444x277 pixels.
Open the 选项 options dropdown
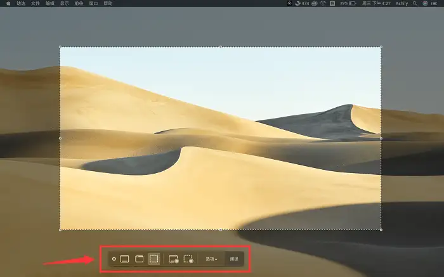[x=211, y=259]
